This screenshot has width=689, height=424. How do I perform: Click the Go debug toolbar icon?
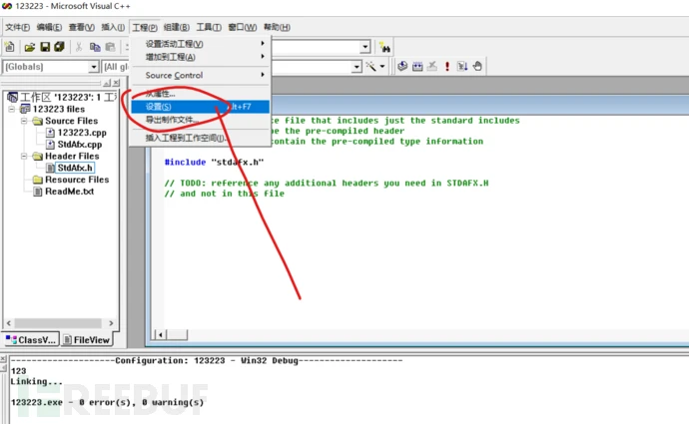pyautogui.click(x=462, y=66)
